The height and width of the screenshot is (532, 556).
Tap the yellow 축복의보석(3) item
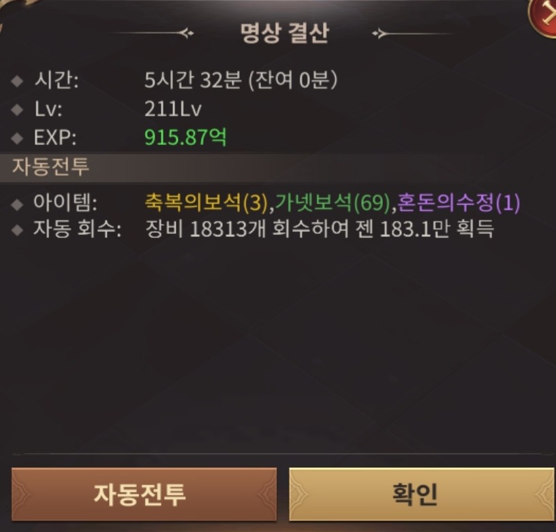[x=206, y=203]
